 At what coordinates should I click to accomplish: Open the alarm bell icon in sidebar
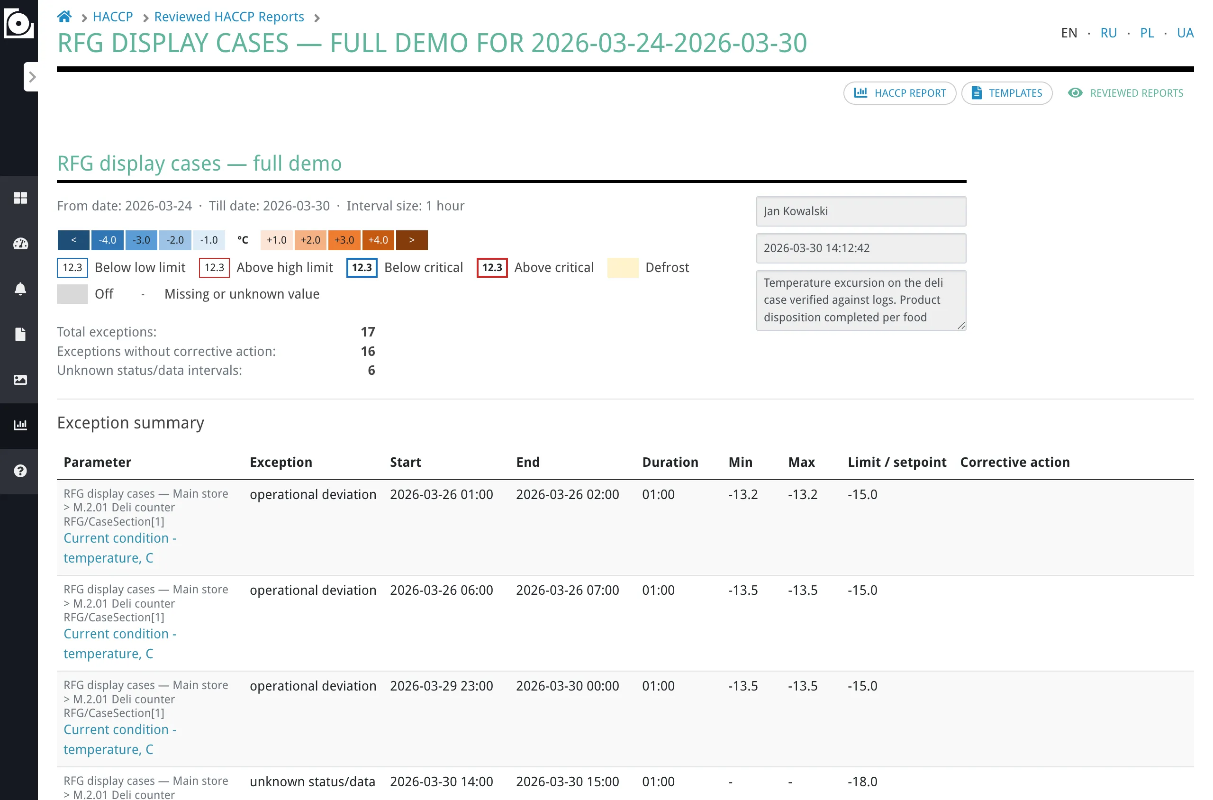pos(20,289)
